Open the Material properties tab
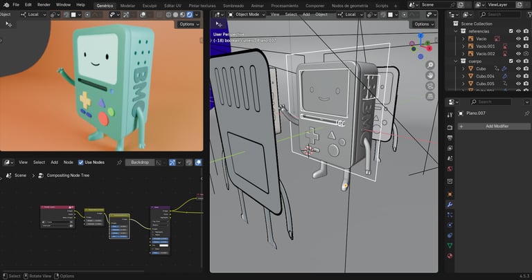Image resolution: width=532 pixels, height=280 pixels. tap(450, 256)
